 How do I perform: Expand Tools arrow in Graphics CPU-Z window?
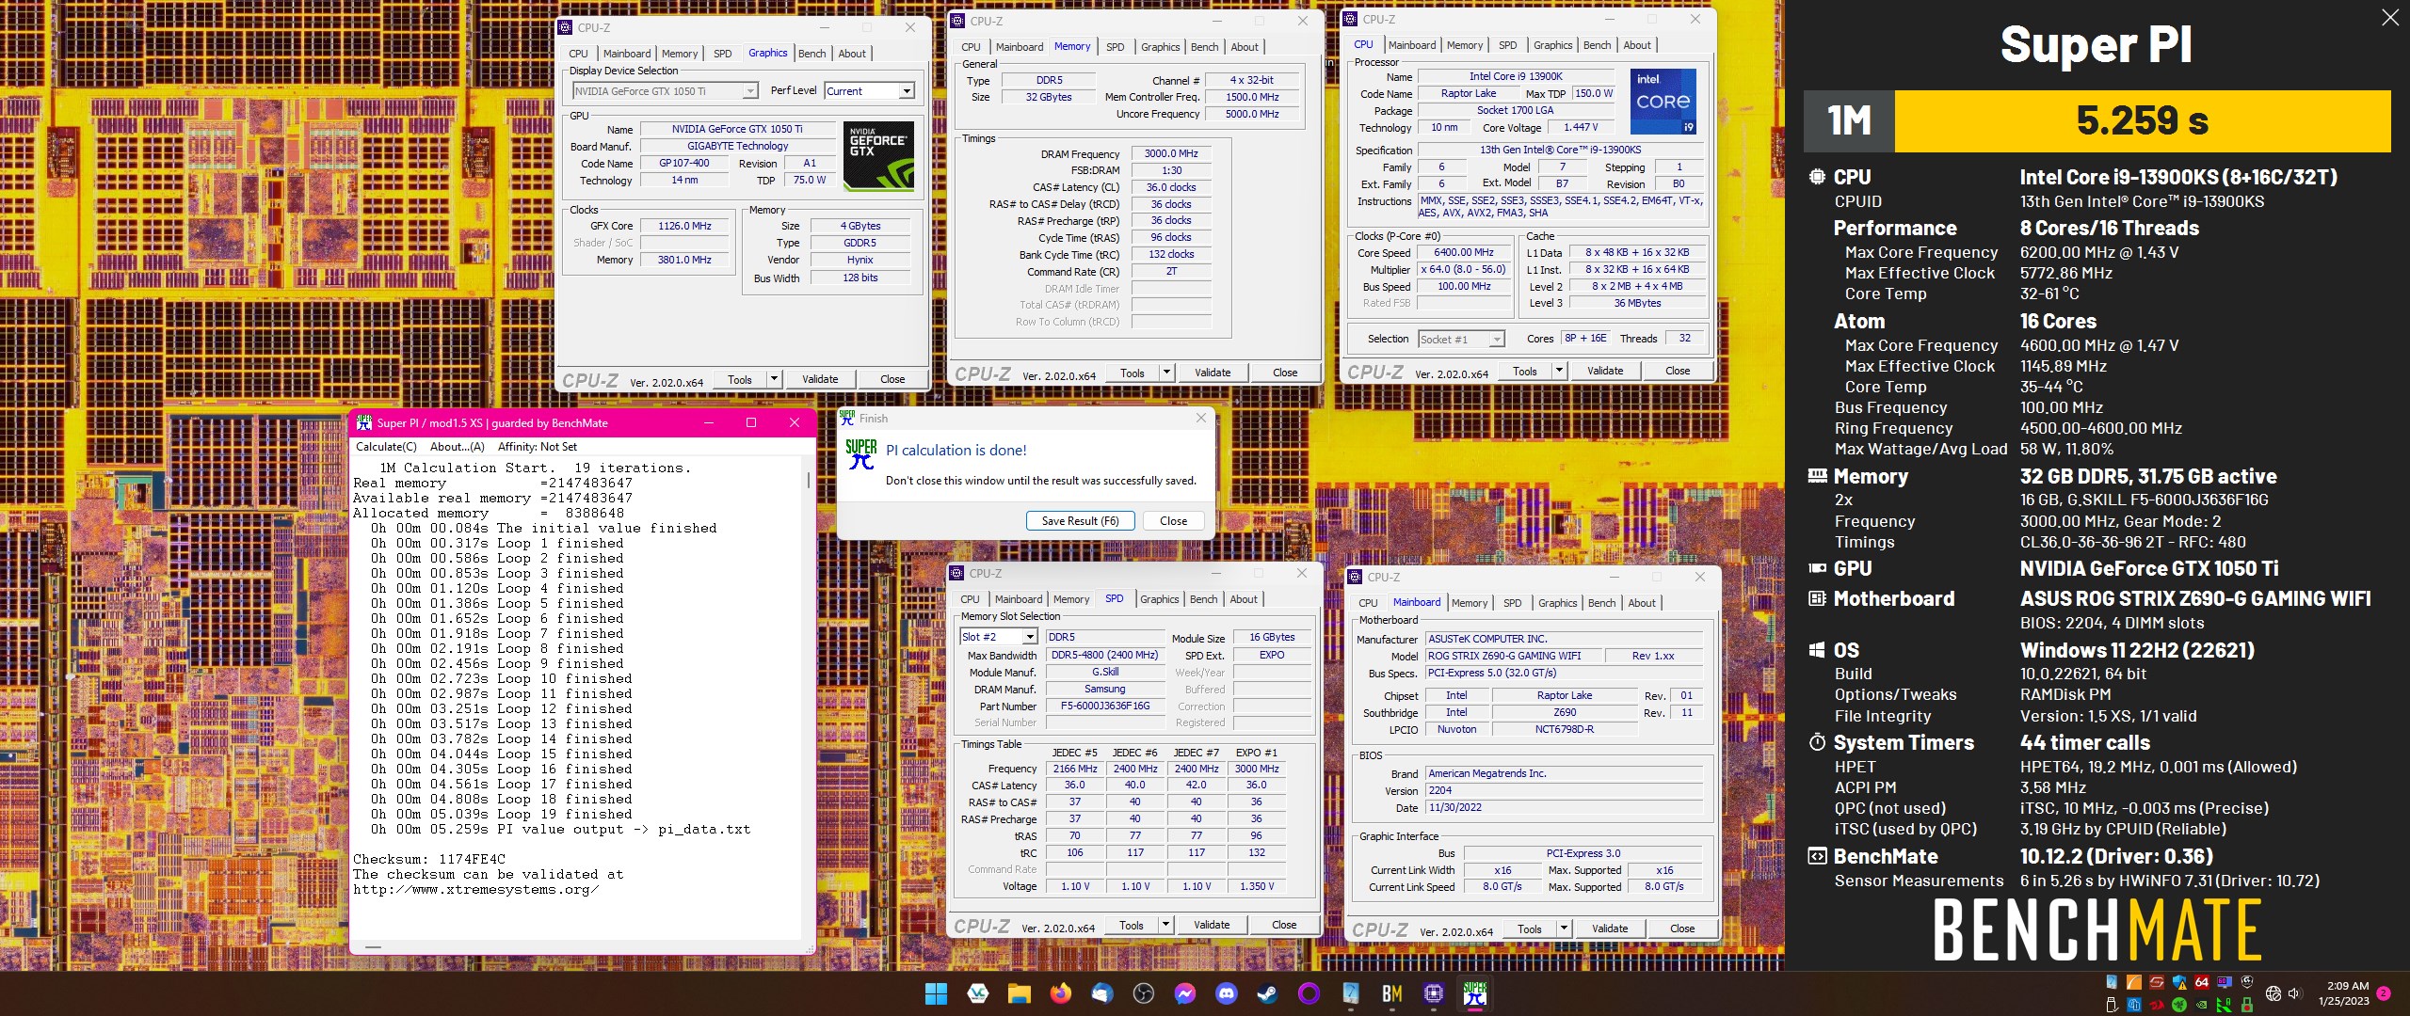774,379
